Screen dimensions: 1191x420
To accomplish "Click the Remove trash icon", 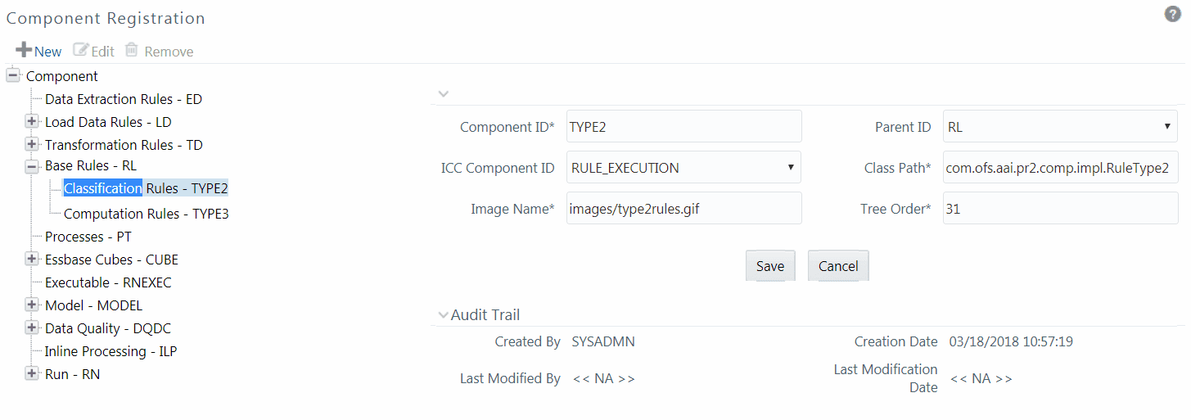I will pos(131,50).
